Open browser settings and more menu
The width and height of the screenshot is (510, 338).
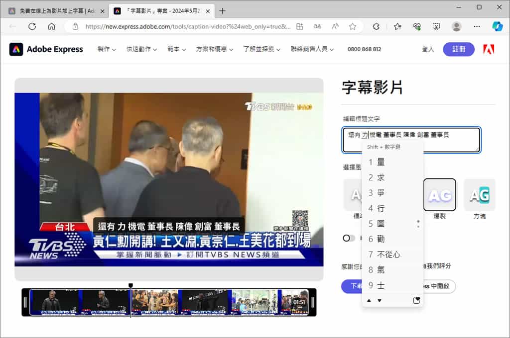coord(477,26)
